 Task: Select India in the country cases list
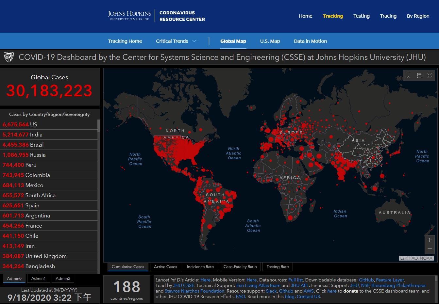[x=49, y=135]
